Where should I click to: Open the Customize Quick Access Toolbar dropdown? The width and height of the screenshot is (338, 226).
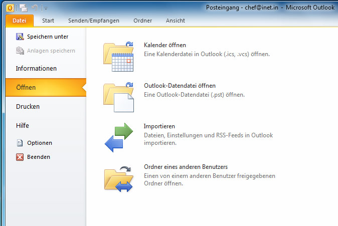(x=46, y=8)
